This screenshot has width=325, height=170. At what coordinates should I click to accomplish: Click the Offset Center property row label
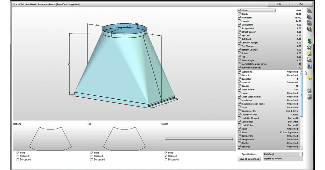[x=249, y=32]
